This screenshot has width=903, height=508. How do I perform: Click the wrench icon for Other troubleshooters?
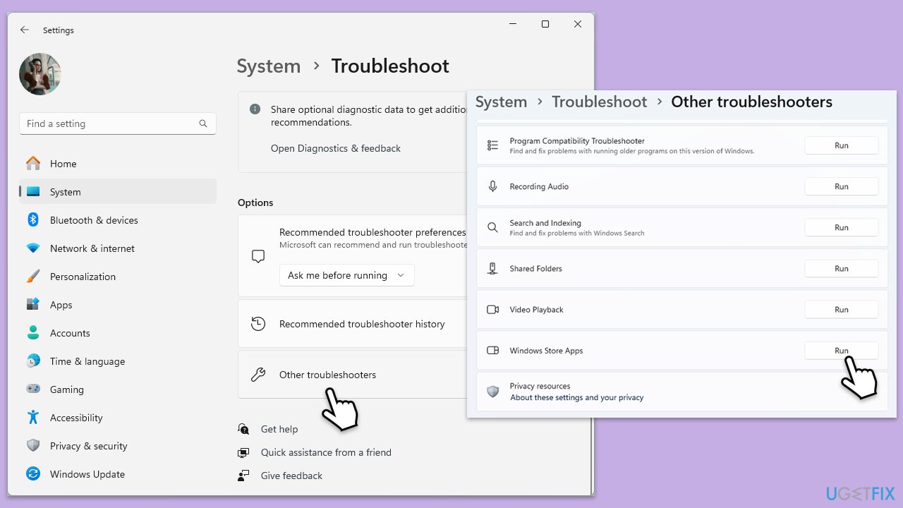point(258,375)
